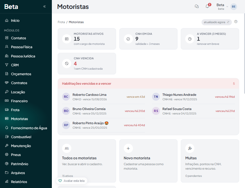The width and height of the screenshot is (245, 188).
Task: Click the Arquivos folder icon
Action: click(x=7, y=172)
